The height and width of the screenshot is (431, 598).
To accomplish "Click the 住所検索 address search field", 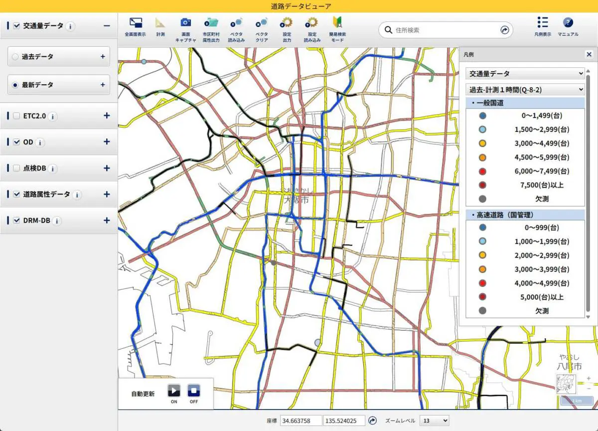I will (x=447, y=30).
